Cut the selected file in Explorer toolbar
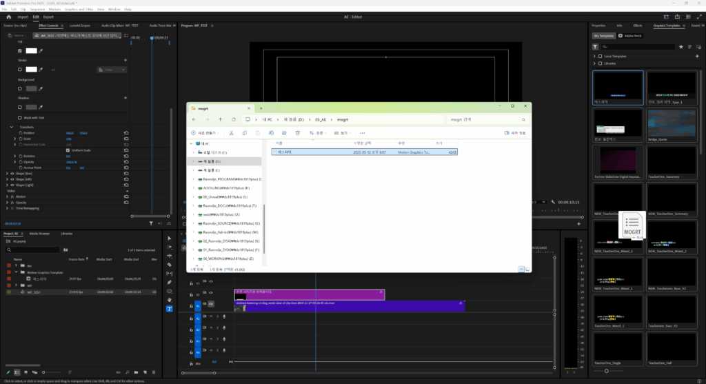 point(231,133)
